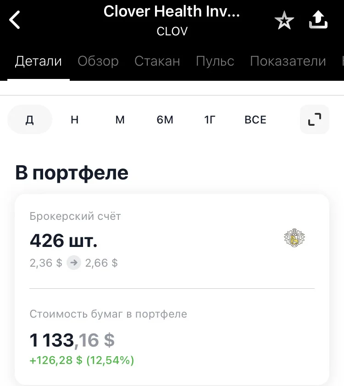Image resolution: width=344 pixels, height=386 pixels.
Task: Select the ВСЕ all-time chart period
Action: pos(255,120)
